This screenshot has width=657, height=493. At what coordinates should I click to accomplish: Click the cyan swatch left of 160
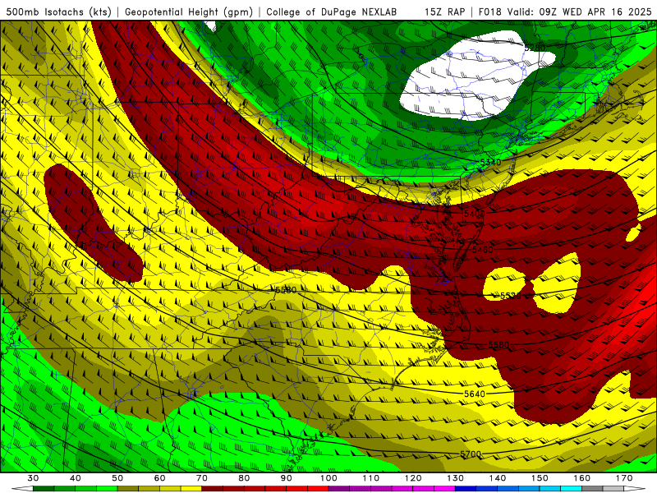(572, 489)
